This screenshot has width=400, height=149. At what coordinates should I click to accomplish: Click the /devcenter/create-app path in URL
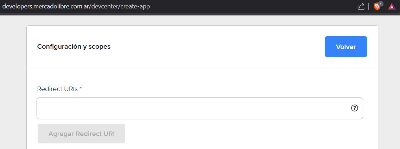pos(119,6)
